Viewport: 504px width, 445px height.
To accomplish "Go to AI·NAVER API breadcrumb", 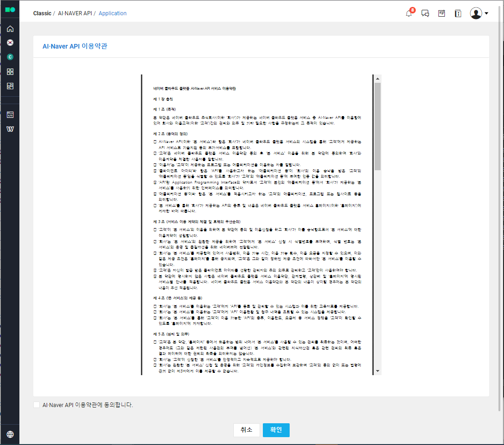I will (75, 13).
